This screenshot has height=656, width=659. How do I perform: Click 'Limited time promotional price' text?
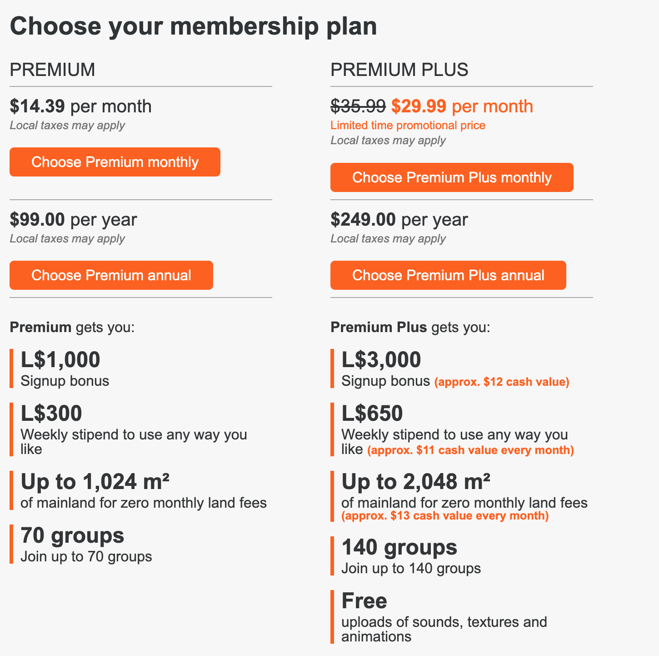(408, 125)
